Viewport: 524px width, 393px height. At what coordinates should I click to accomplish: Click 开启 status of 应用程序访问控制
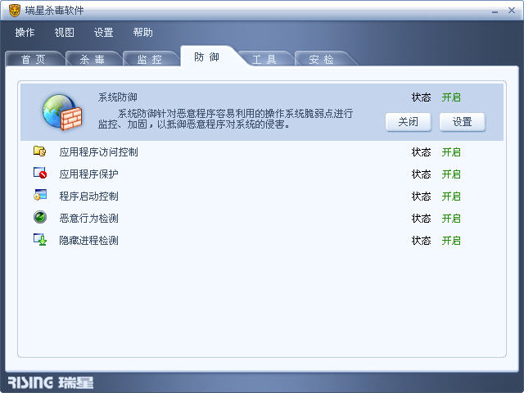click(x=451, y=152)
